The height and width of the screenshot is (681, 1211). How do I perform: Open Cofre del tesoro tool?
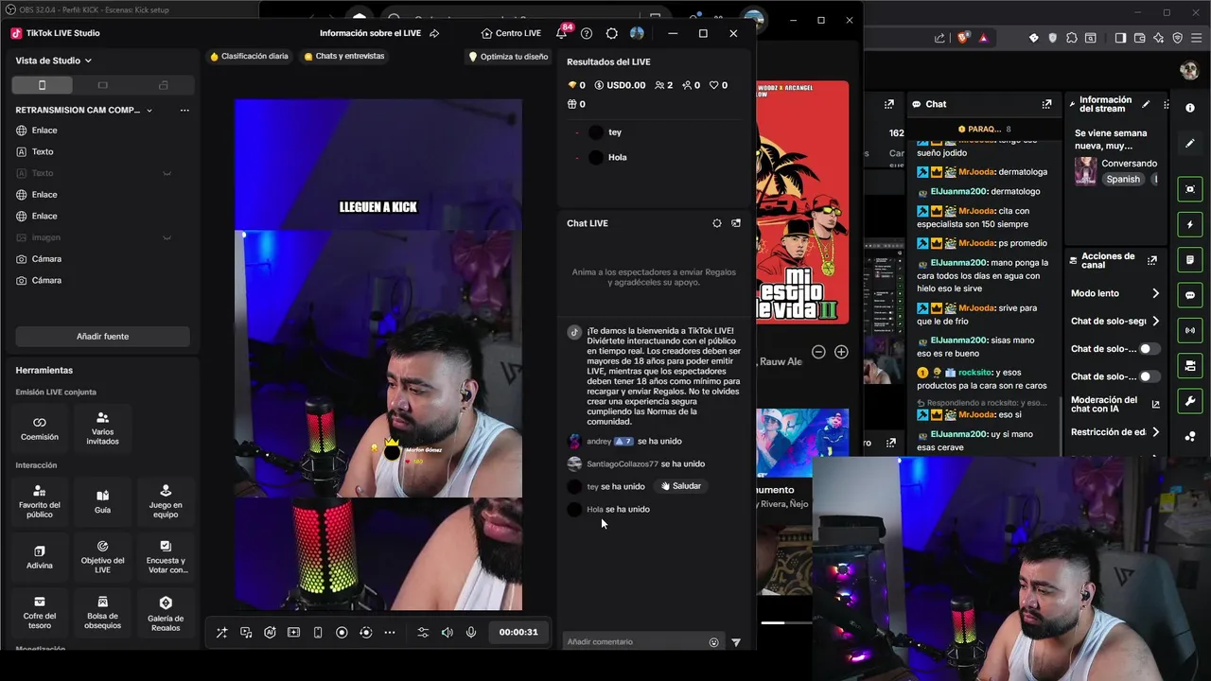40,614
